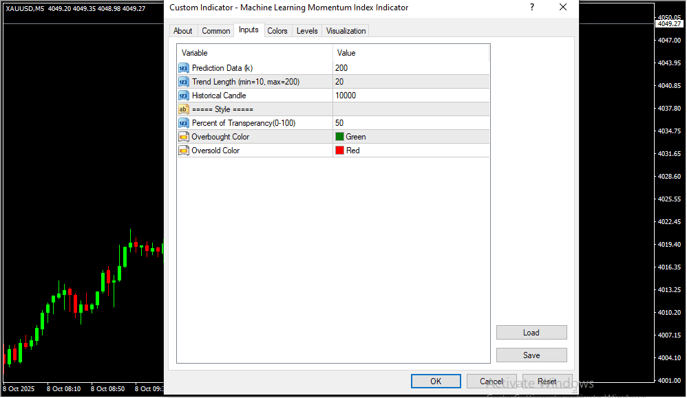Click the integer icon beside Prediction Data (k)
The width and height of the screenshot is (687, 398).
pos(183,68)
